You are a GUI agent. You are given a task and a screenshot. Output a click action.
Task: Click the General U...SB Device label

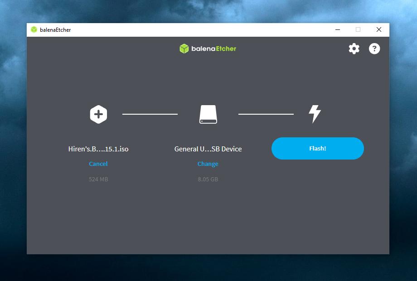pyautogui.click(x=208, y=149)
